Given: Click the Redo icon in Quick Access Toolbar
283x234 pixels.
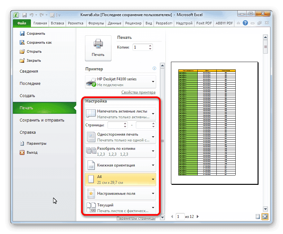Looking at the screenshot, I should pos(42,15).
